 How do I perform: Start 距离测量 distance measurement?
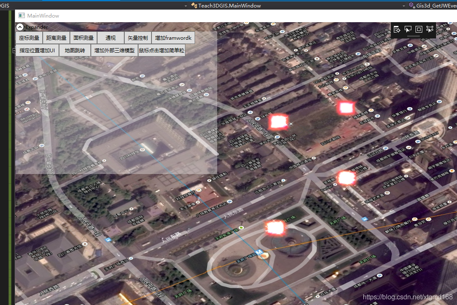56,38
